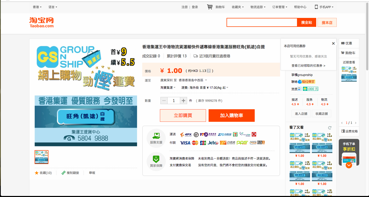Click the 7-Eleven logo
Image resolution: width=369 pixels, height=197 pixels.
click(x=235, y=134)
